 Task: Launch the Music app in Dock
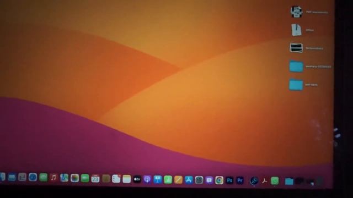(x=54, y=178)
